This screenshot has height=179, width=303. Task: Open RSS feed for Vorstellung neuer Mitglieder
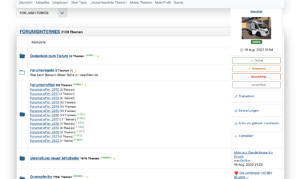tap(114, 159)
